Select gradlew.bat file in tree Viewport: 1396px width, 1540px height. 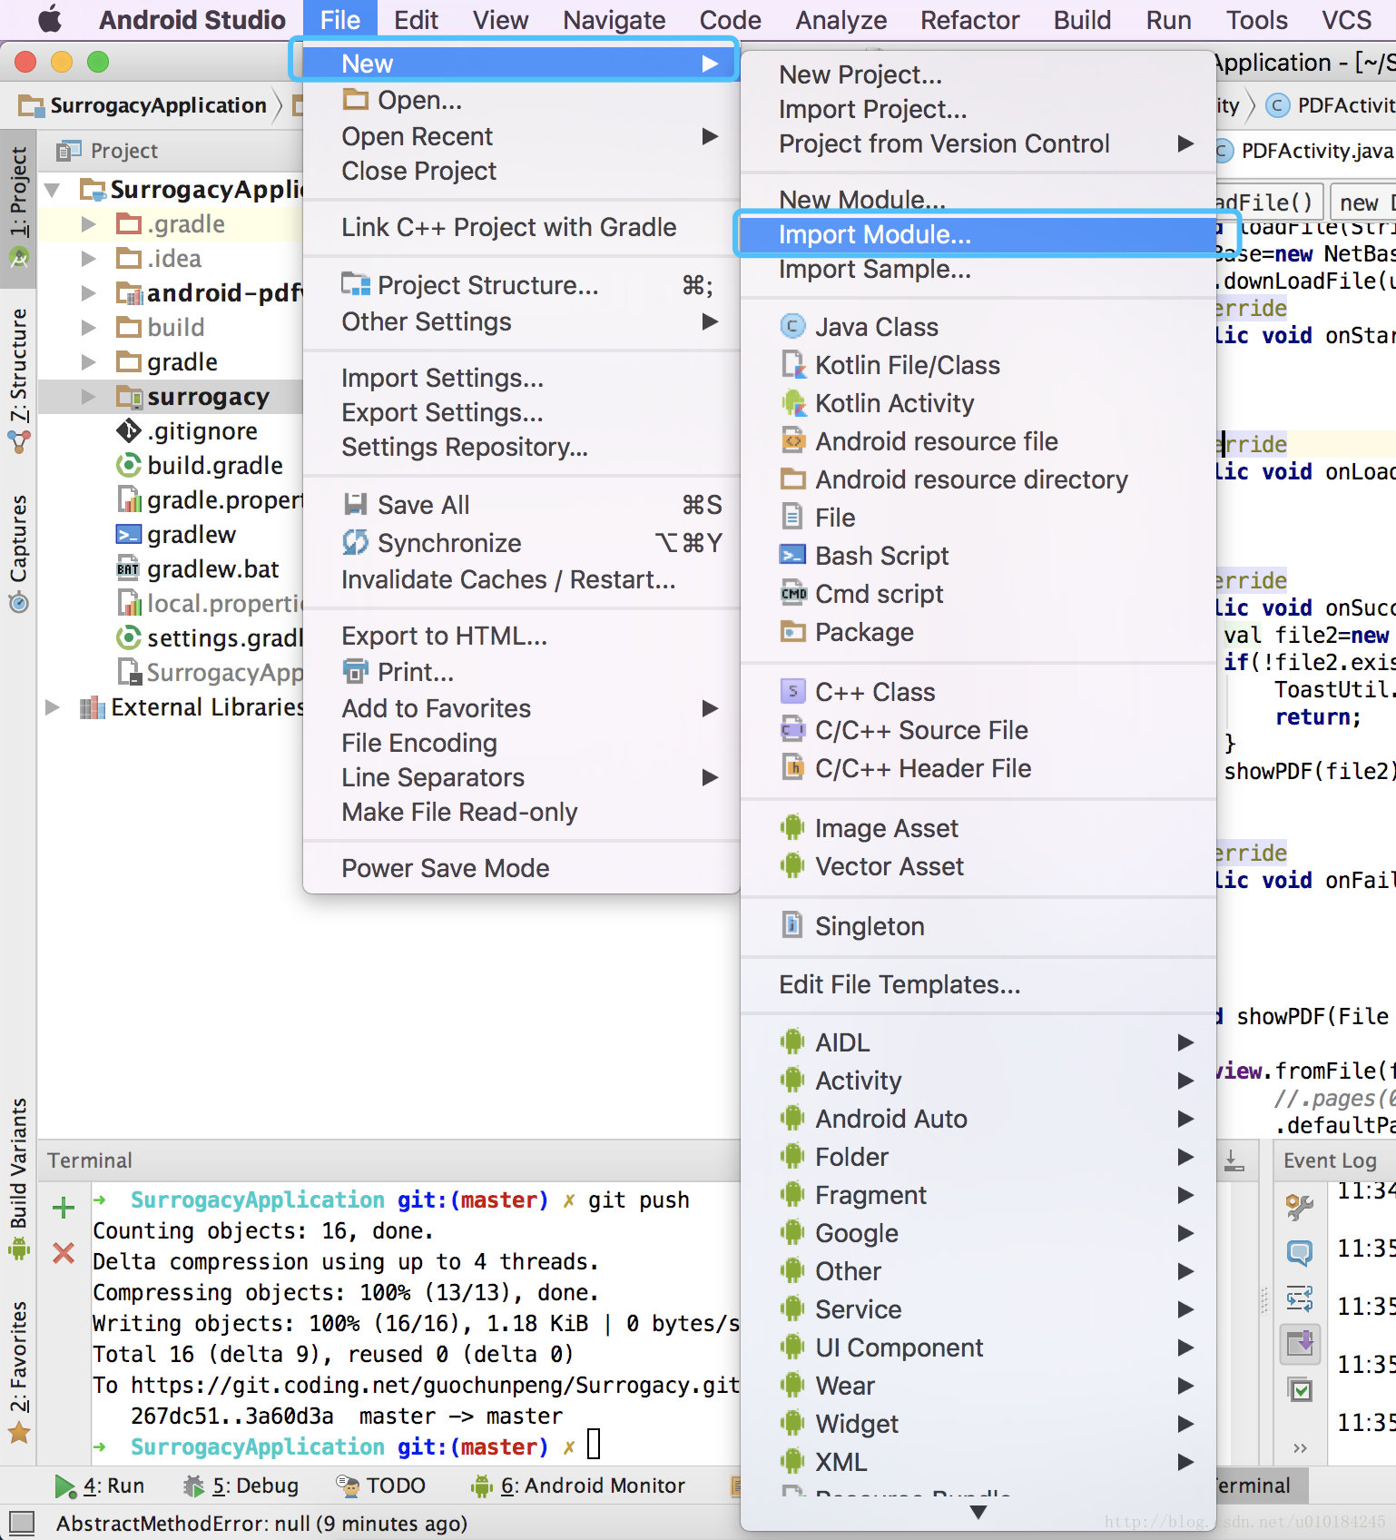click(x=198, y=568)
